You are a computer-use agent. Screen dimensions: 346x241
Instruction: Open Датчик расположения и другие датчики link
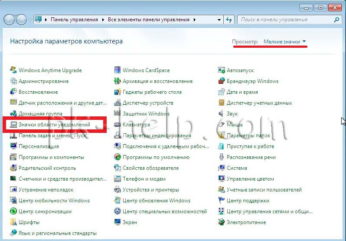(x=63, y=103)
